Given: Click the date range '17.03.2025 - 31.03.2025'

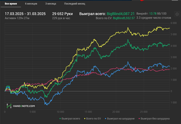Looking at the screenshot, I should coord(25,14).
